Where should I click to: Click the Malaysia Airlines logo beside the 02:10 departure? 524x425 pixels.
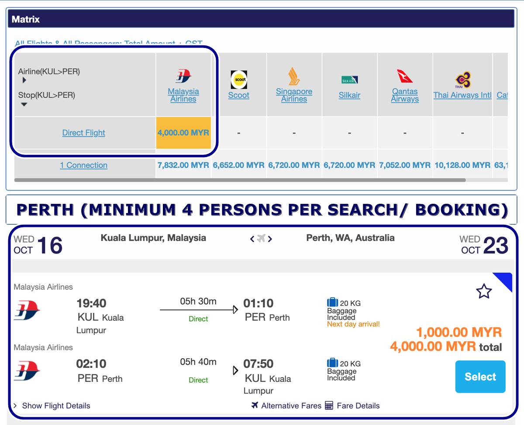pyautogui.click(x=27, y=370)
